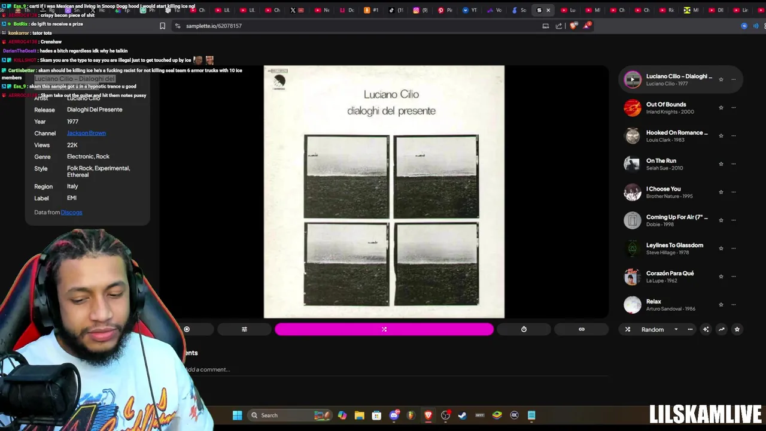The height and width of the screenshot is (431, 766).
Task: Expand the Random sort dropdown
Action: coord(676,329)
